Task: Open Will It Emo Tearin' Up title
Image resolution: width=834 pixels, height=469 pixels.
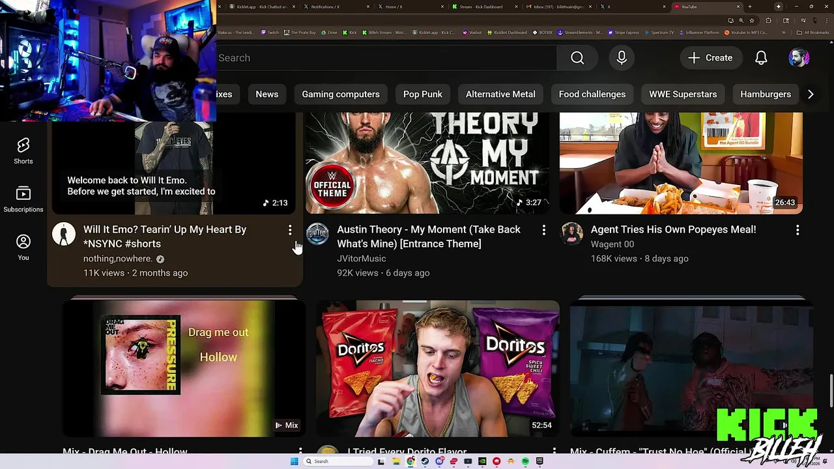Action: [x=165, y=236]
